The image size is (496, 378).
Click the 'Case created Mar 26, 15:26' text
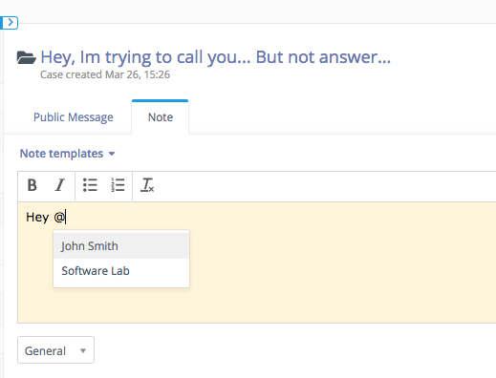coord(105,74)
